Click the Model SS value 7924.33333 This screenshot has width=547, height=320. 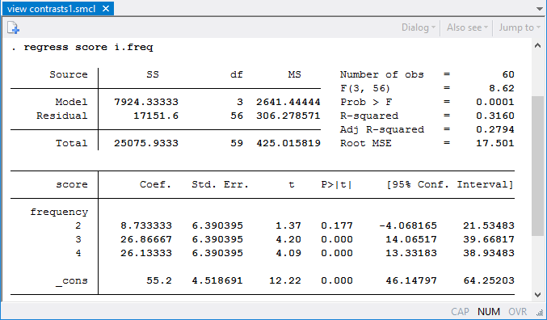pyautogui.click(x=146, y=102)
